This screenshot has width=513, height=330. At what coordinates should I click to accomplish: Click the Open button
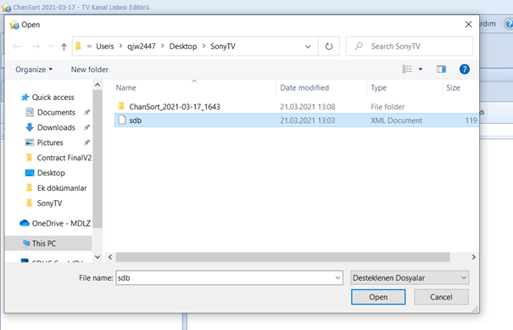tap(378, 297)
